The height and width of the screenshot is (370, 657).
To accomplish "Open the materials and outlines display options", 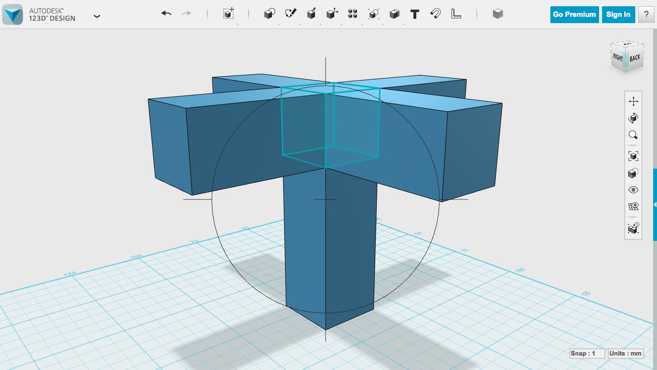I will click(x=633, y=173).
